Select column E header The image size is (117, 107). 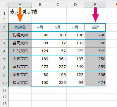pos(95,5)
